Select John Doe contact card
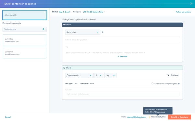195x121 pixels. 24,40
